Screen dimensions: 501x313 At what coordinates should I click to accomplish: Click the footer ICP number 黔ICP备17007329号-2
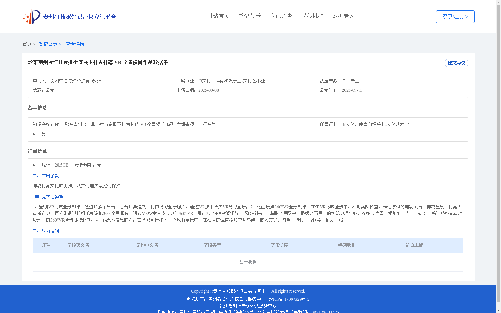point(289,299)
